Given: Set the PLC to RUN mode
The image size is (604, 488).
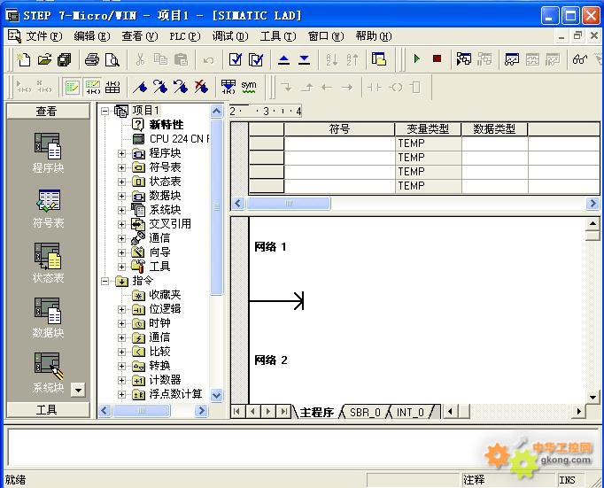Looking at the screenshot, I should click(x=417, y=59).
